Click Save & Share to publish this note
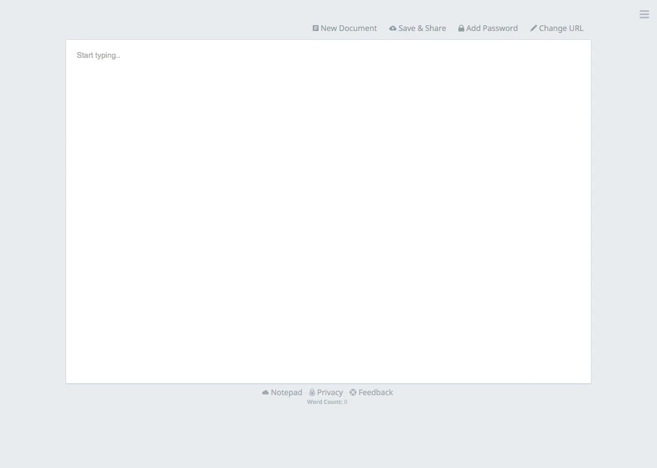The height and width of the screenshot is (468, 657). (422, 28)
